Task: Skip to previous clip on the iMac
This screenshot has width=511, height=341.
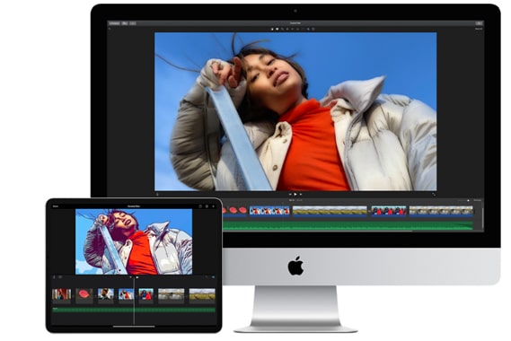Action: 290,195
